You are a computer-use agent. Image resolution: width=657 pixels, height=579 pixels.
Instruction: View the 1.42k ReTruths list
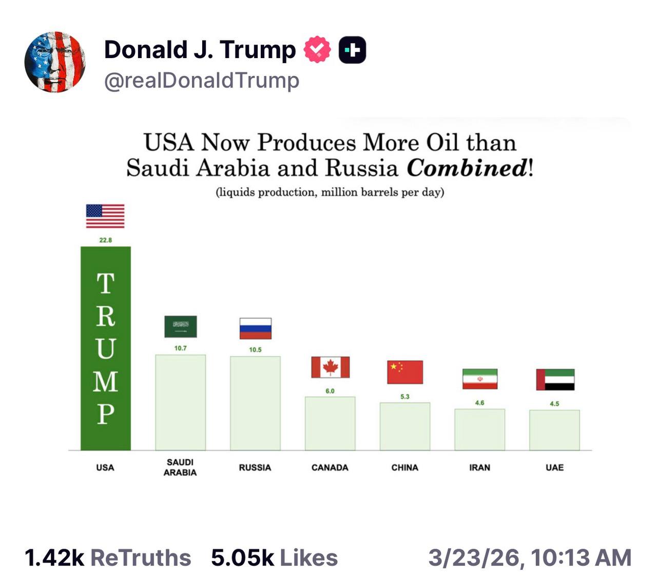coord(108,558)
